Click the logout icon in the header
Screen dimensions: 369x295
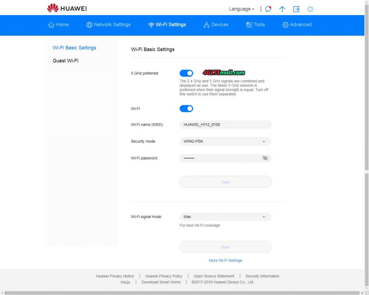tap(296, 9)
